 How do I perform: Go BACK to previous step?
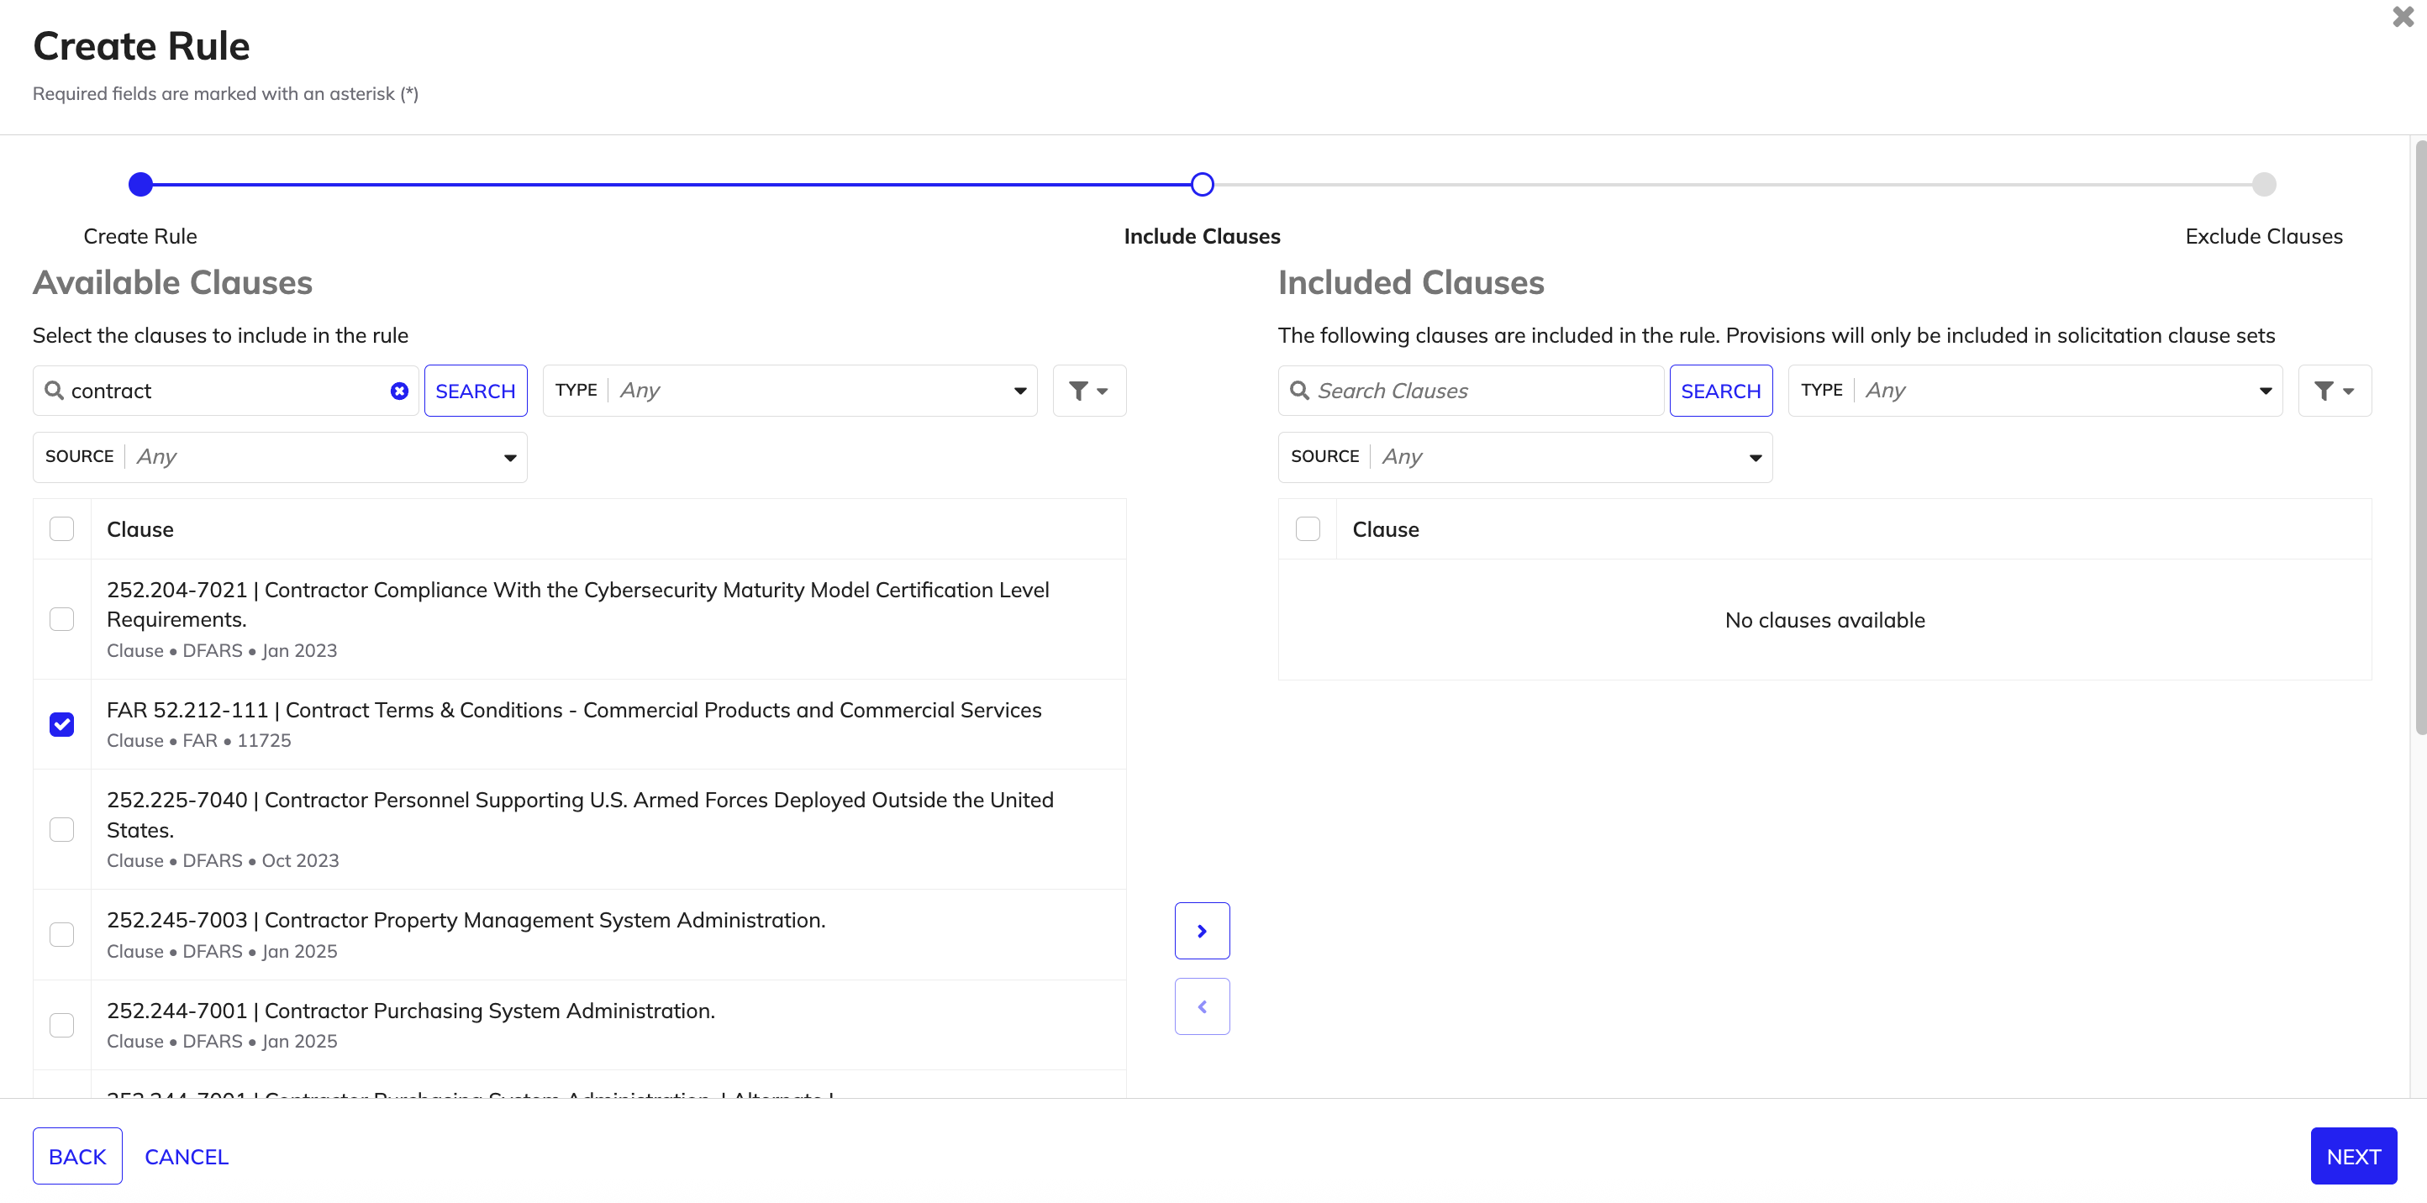(x=77, y=1156)
